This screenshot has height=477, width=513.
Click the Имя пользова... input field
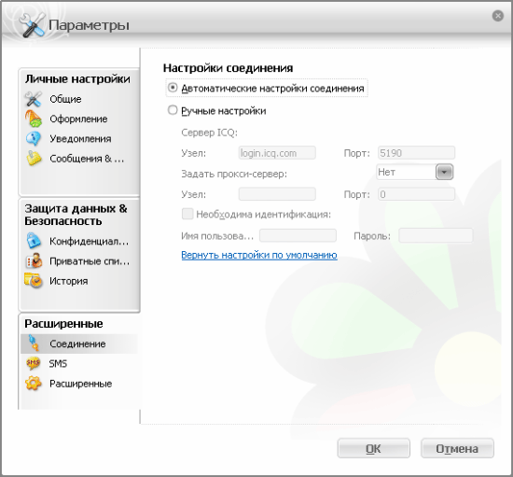[298, 235]
